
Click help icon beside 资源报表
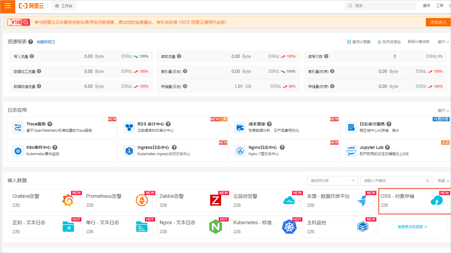31,42
